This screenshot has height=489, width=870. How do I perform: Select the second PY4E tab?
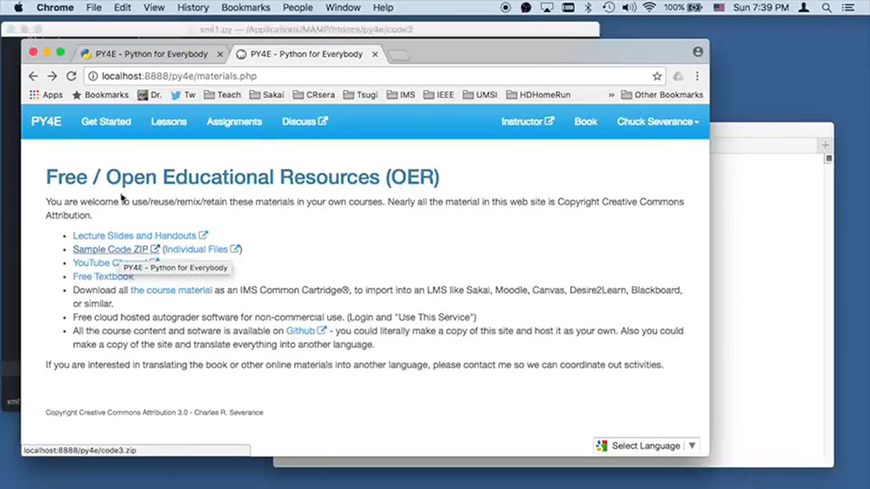click(x=306, y=54)
